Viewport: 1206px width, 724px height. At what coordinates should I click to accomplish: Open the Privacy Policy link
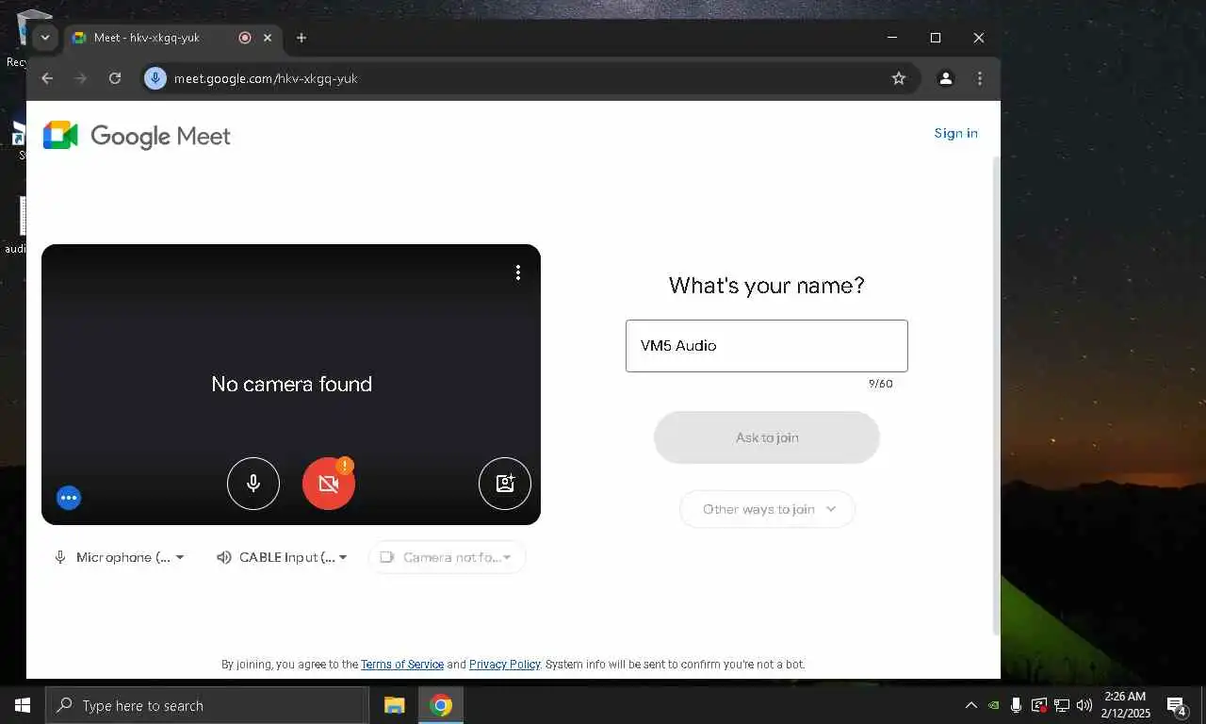coord(505,665)
